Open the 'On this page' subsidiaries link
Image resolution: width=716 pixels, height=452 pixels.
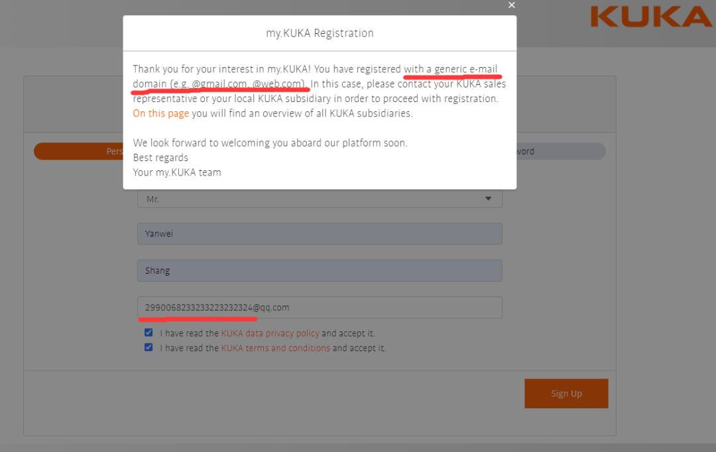pos(160,113)
